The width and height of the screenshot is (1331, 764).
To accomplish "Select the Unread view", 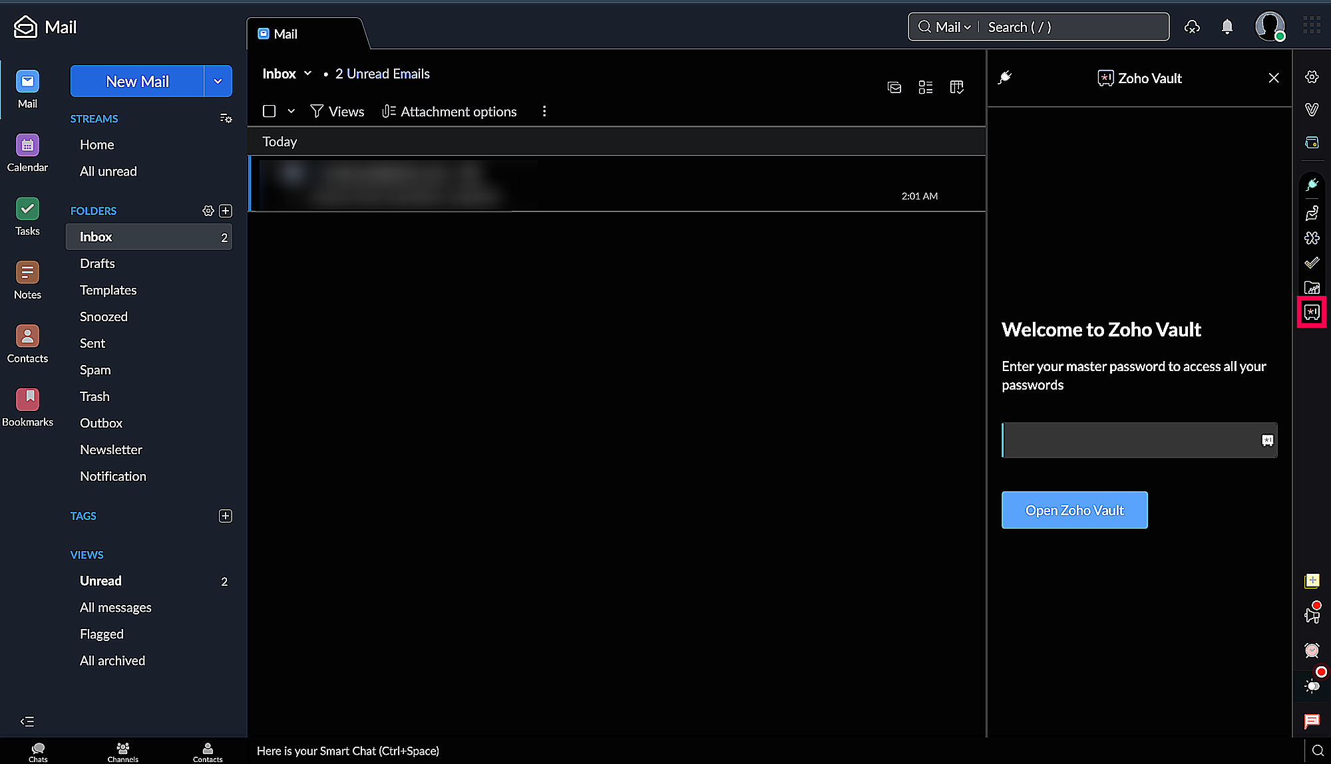I will [x=100, y=580].
